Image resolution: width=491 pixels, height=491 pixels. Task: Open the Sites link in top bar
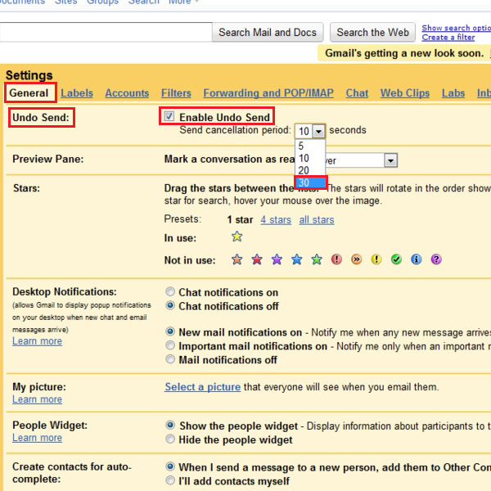(65, 2)
